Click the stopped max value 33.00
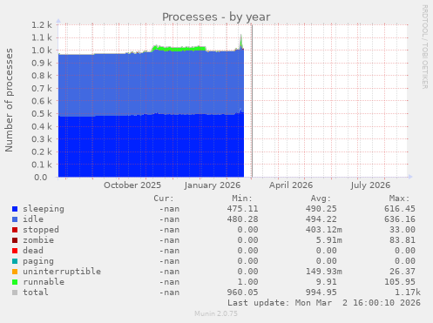433x323 pixels. click(x=403, y=230)
